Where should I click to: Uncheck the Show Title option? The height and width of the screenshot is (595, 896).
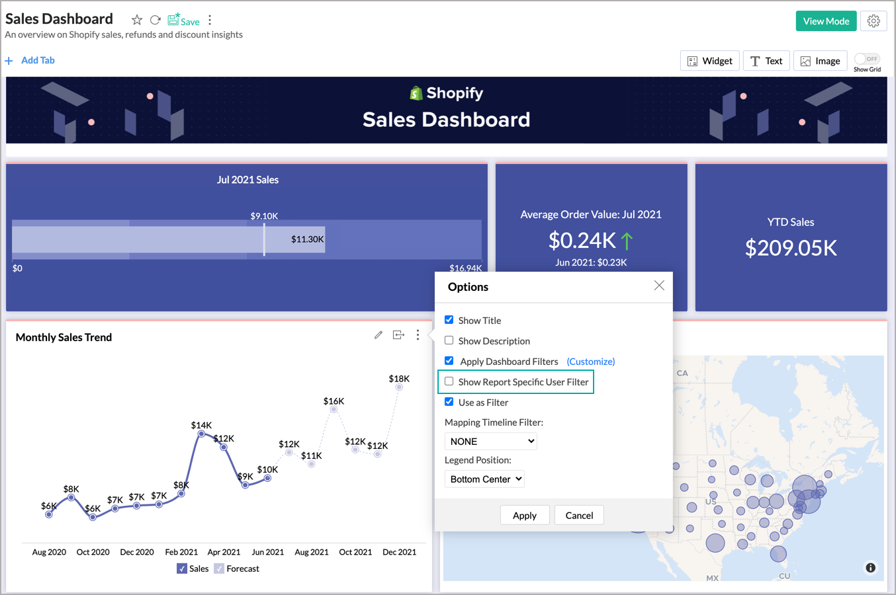pyautogui.click(x=449, y=320)
